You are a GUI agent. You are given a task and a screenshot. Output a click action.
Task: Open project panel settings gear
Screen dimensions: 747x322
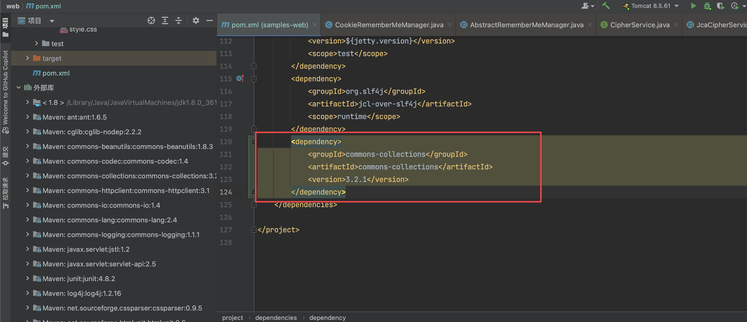point(196,20)
